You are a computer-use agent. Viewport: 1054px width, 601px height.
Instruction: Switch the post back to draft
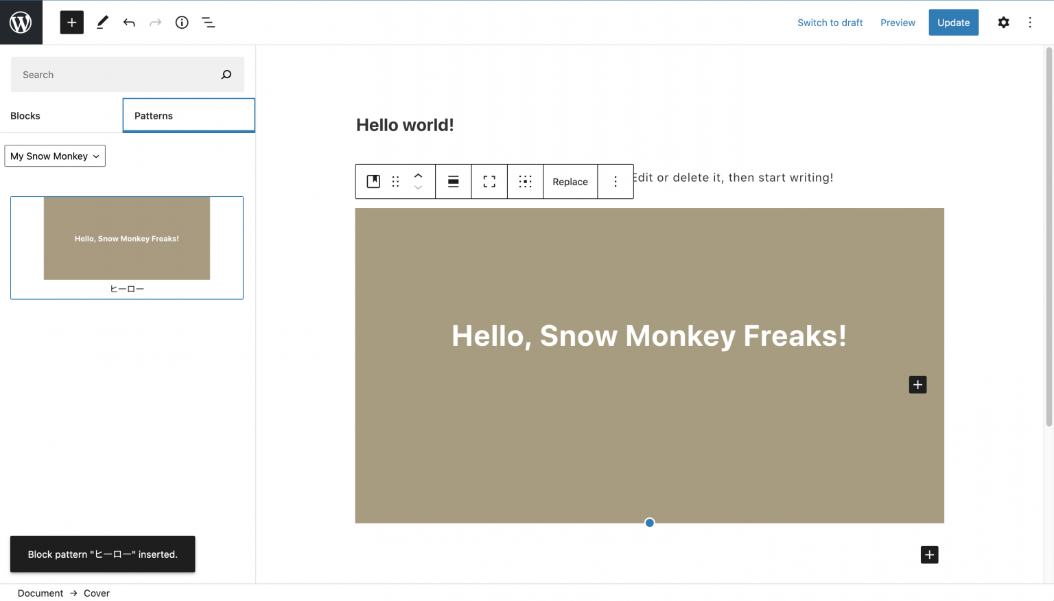(x=830, y=22)
